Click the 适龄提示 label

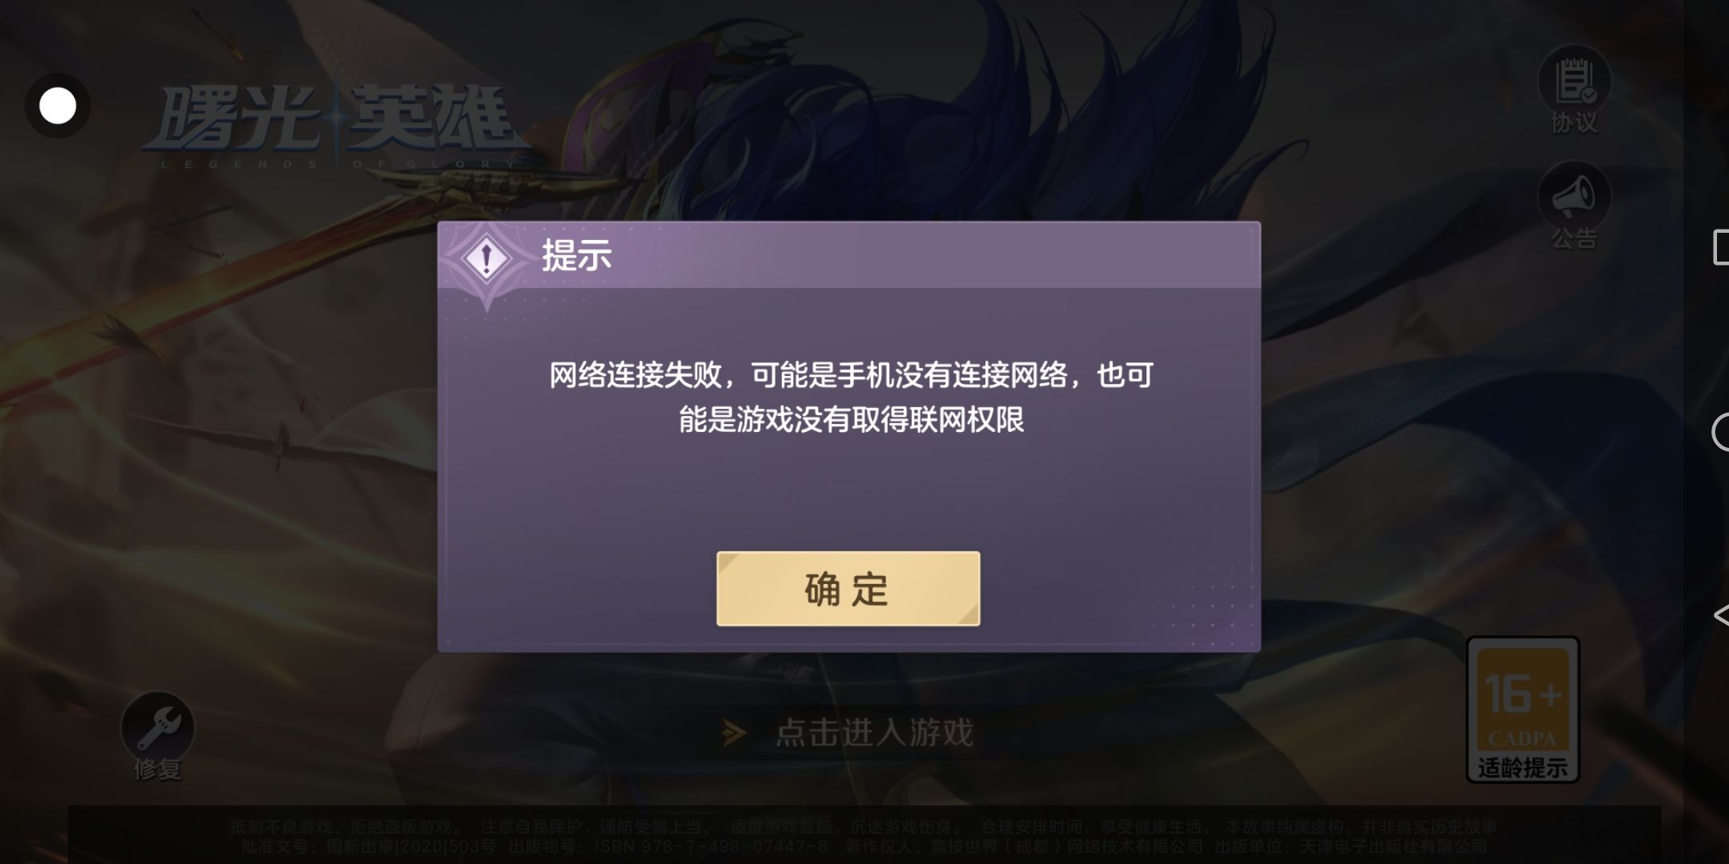pyautogui.click(x=1522, y=768)
